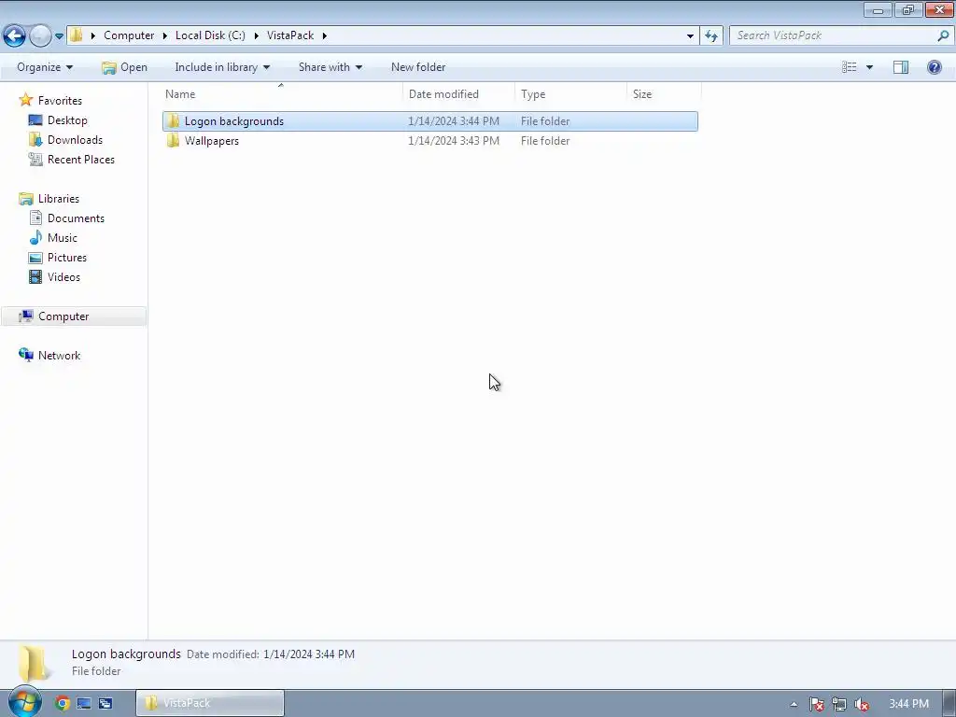Click the Network globe icon
The width and height of the screenshot is (956, 717).
[x=25, y=355]
